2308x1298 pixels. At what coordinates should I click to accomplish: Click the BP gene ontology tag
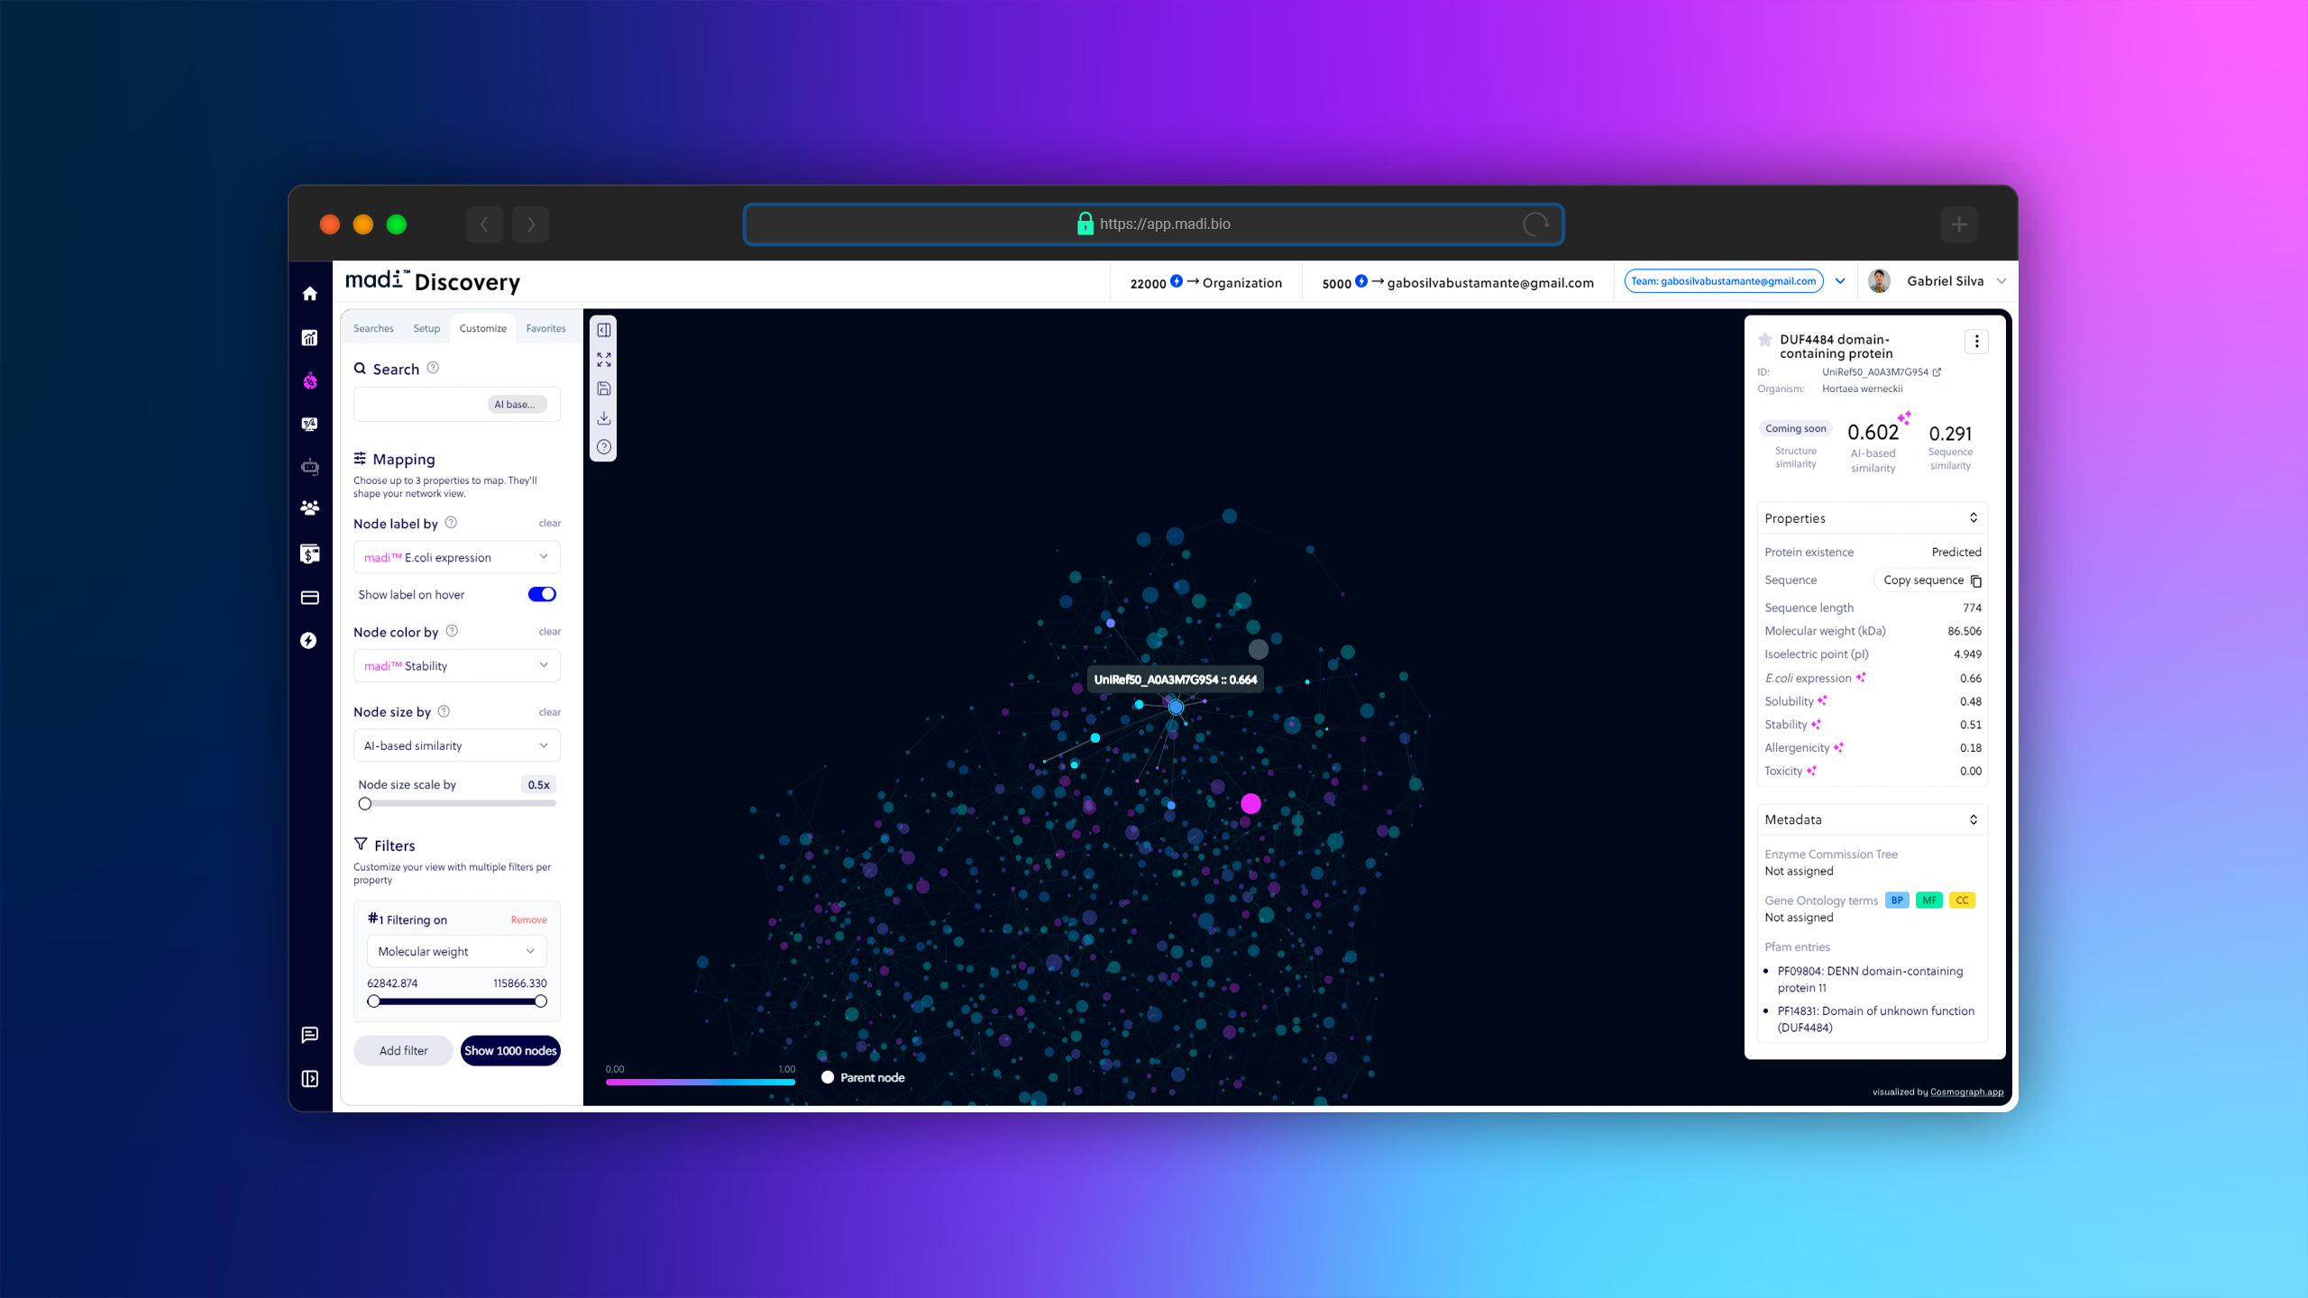1897,900
